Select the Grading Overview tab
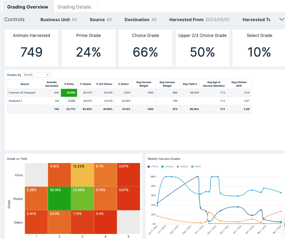The image size is (285, 239). coord(28,7)
